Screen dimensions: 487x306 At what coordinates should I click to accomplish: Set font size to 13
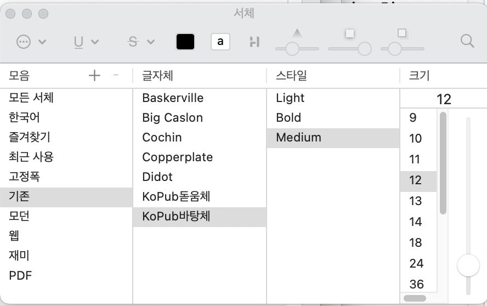418,201
